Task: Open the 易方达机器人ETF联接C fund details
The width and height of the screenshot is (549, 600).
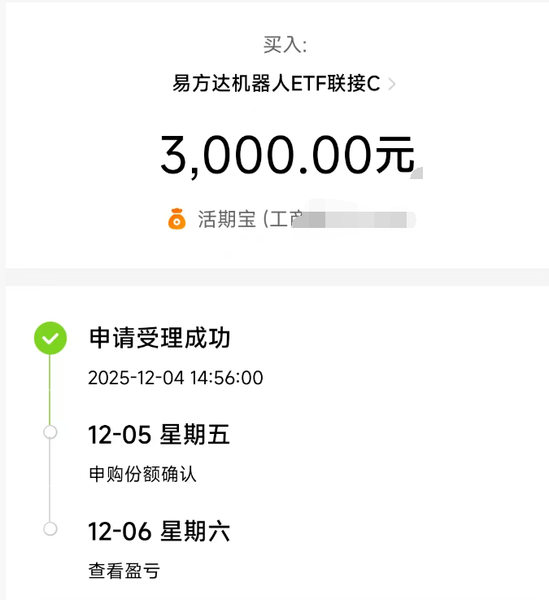Action: [276, 83]
